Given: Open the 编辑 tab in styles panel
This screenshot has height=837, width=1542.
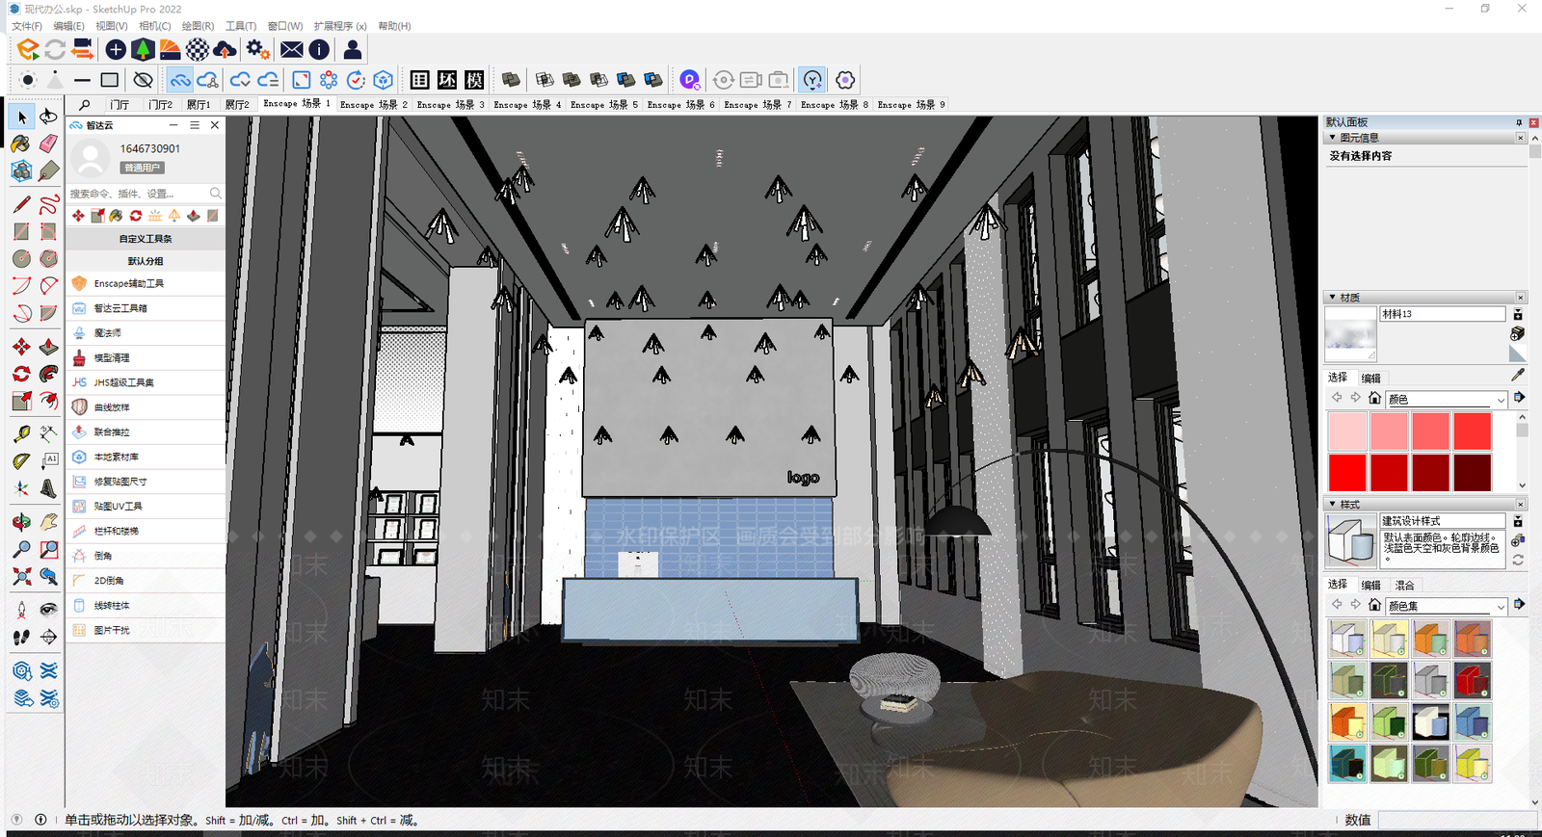Looking at the screenshot, I should [x=1370, y=586].
